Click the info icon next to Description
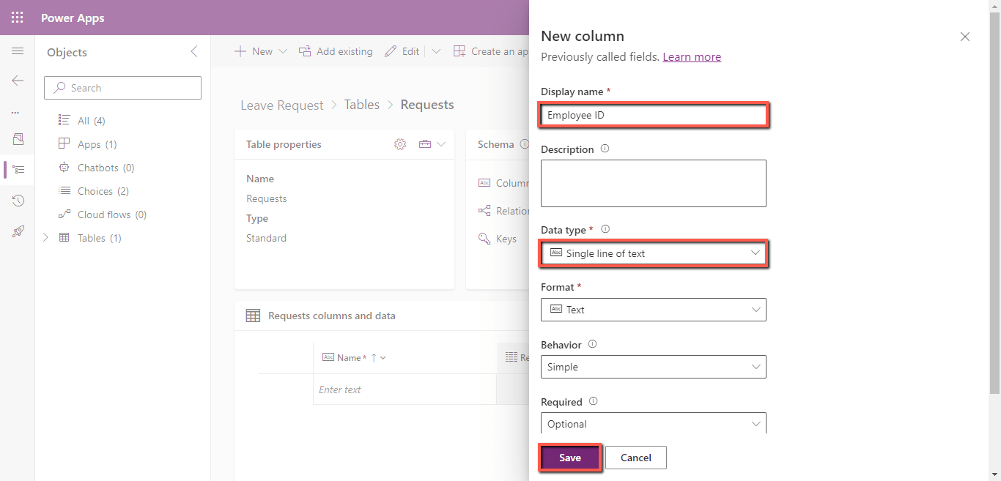Screen dimensions: 1001x481 [x=605, y=149]
